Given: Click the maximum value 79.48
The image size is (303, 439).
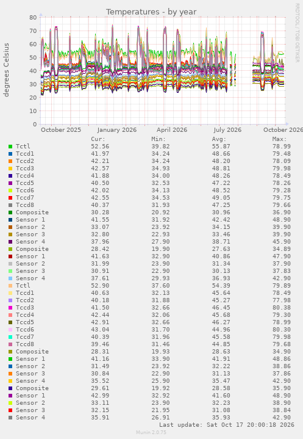Looking at the screenshot, I should point(282,154).
